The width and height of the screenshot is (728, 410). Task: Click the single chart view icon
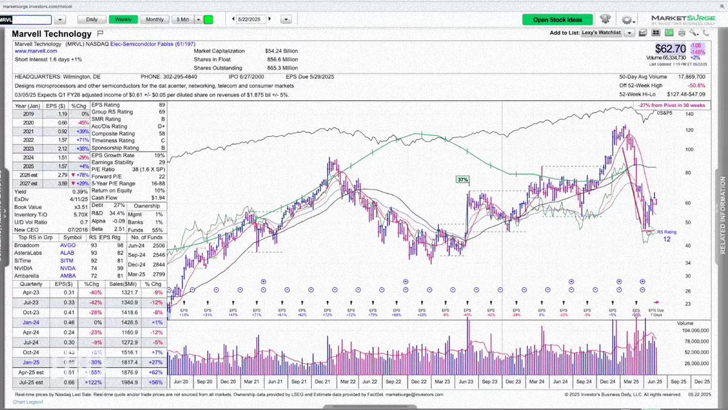[x=642, y=33]
